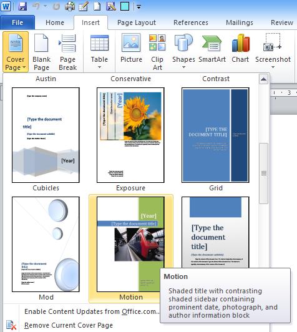Expand the Shapes dropdown

(x=183, y=52)
